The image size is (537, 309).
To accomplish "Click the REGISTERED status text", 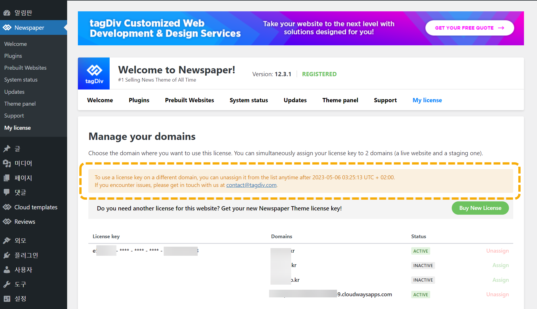I will coord(319,74).
